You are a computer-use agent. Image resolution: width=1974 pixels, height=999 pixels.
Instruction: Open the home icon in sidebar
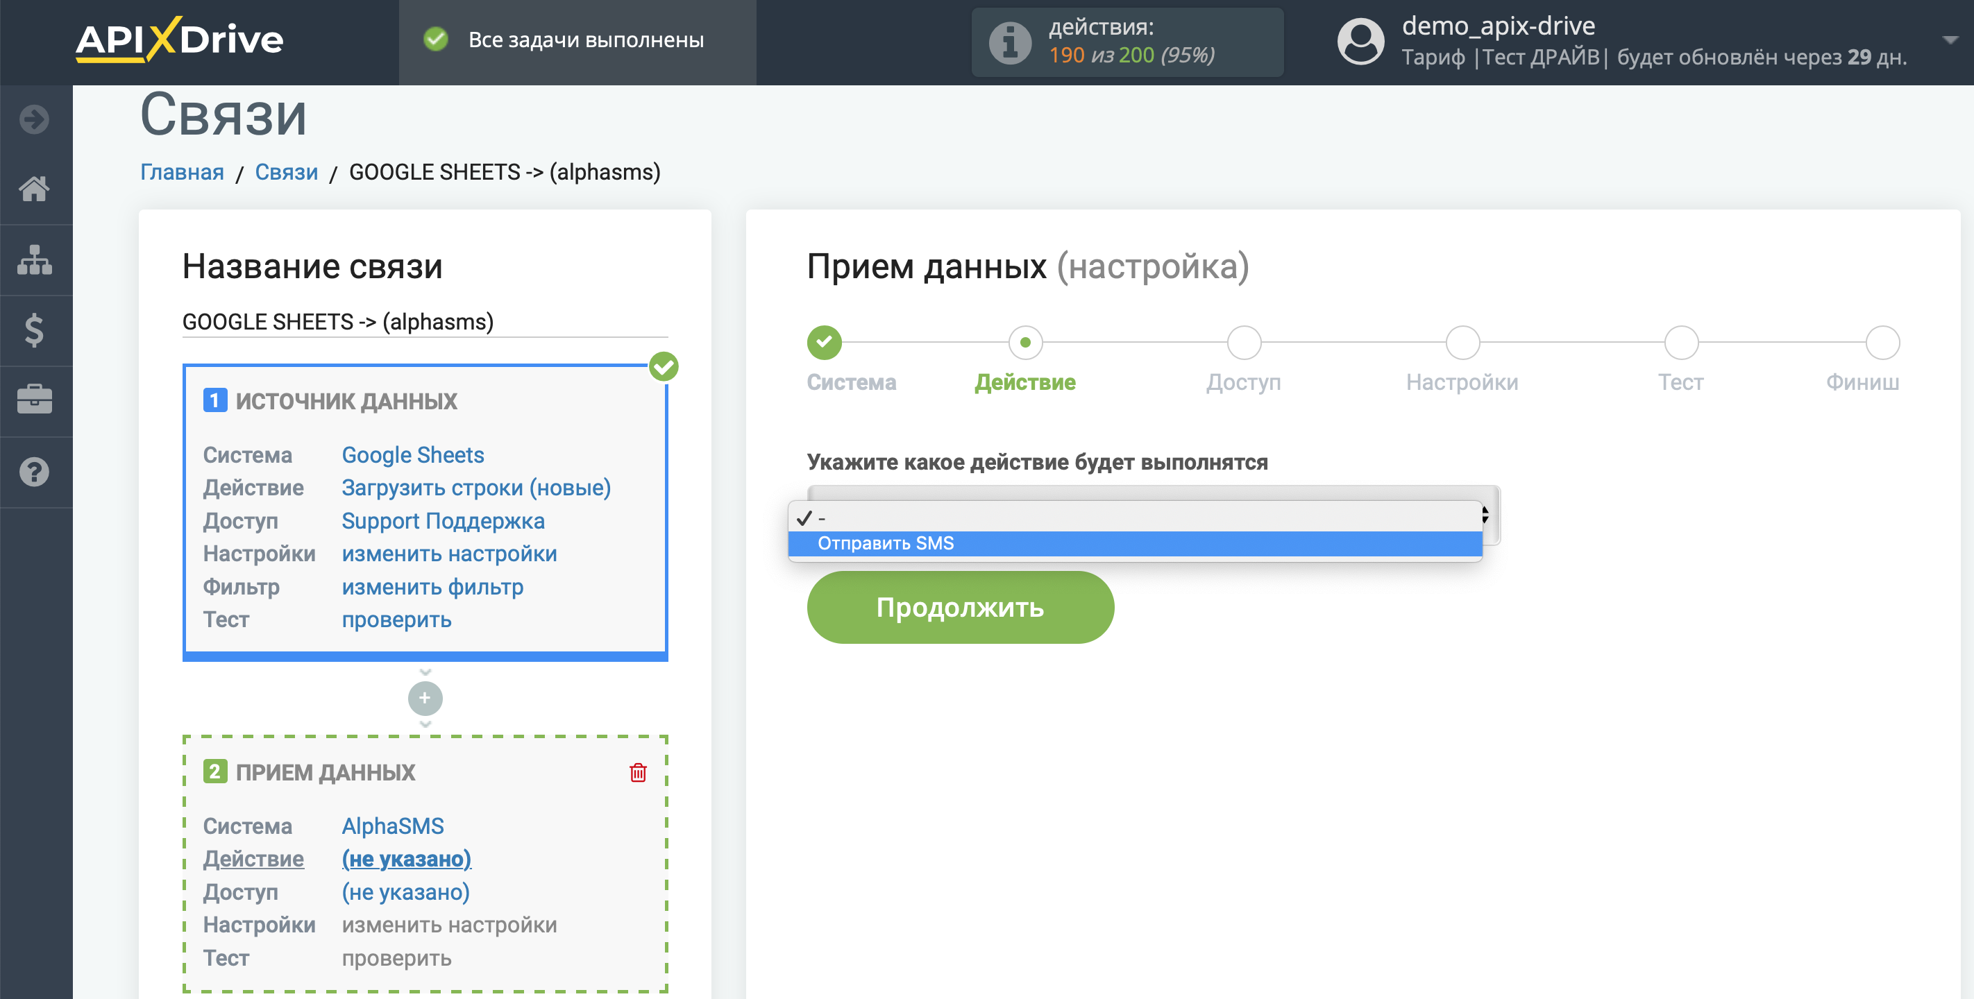(x=35, y=189)
